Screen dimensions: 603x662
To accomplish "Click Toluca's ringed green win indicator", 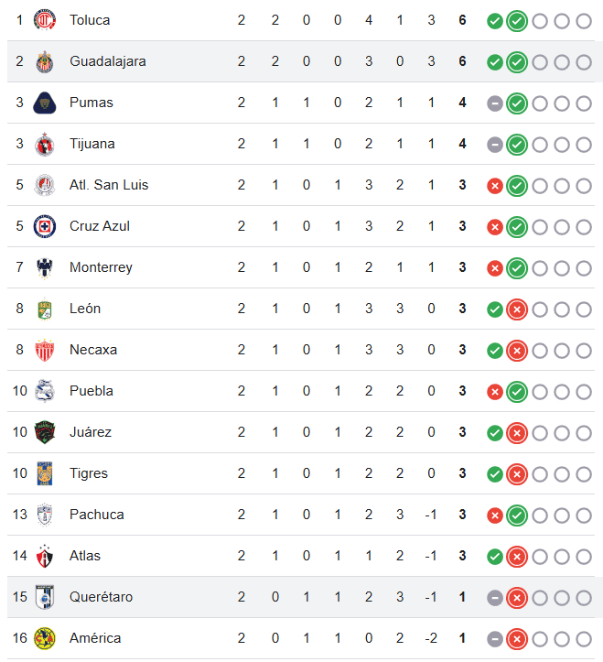I will [x=517, y=21].
